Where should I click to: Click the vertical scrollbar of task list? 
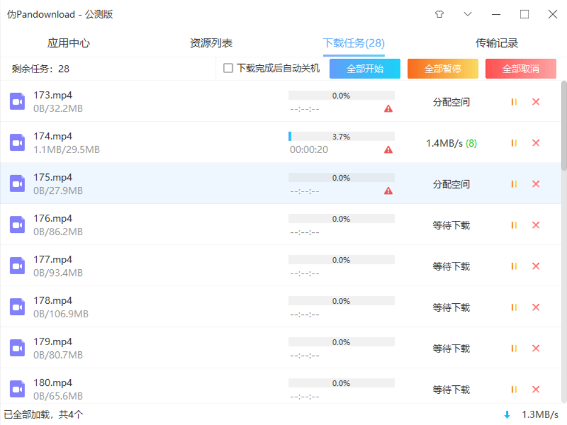tap(564, 125)
